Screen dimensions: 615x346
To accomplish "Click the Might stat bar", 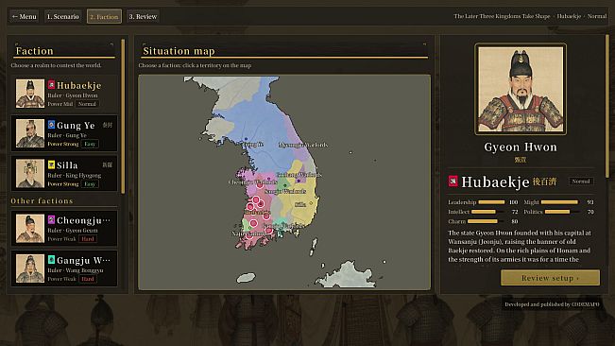I will pos(559,202).
